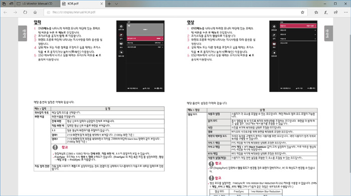Click the FPS 2 게임 row label
The height and width of the screenshot is (196, 351).
[214, 147]
